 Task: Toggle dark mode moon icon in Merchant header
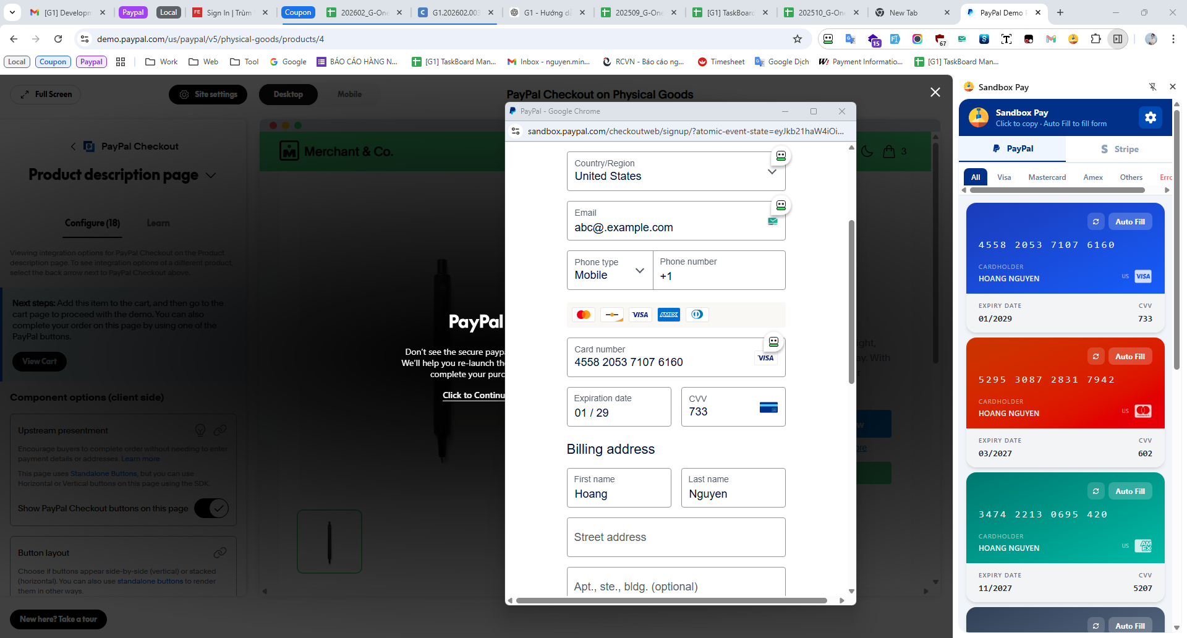click(867, 151)
